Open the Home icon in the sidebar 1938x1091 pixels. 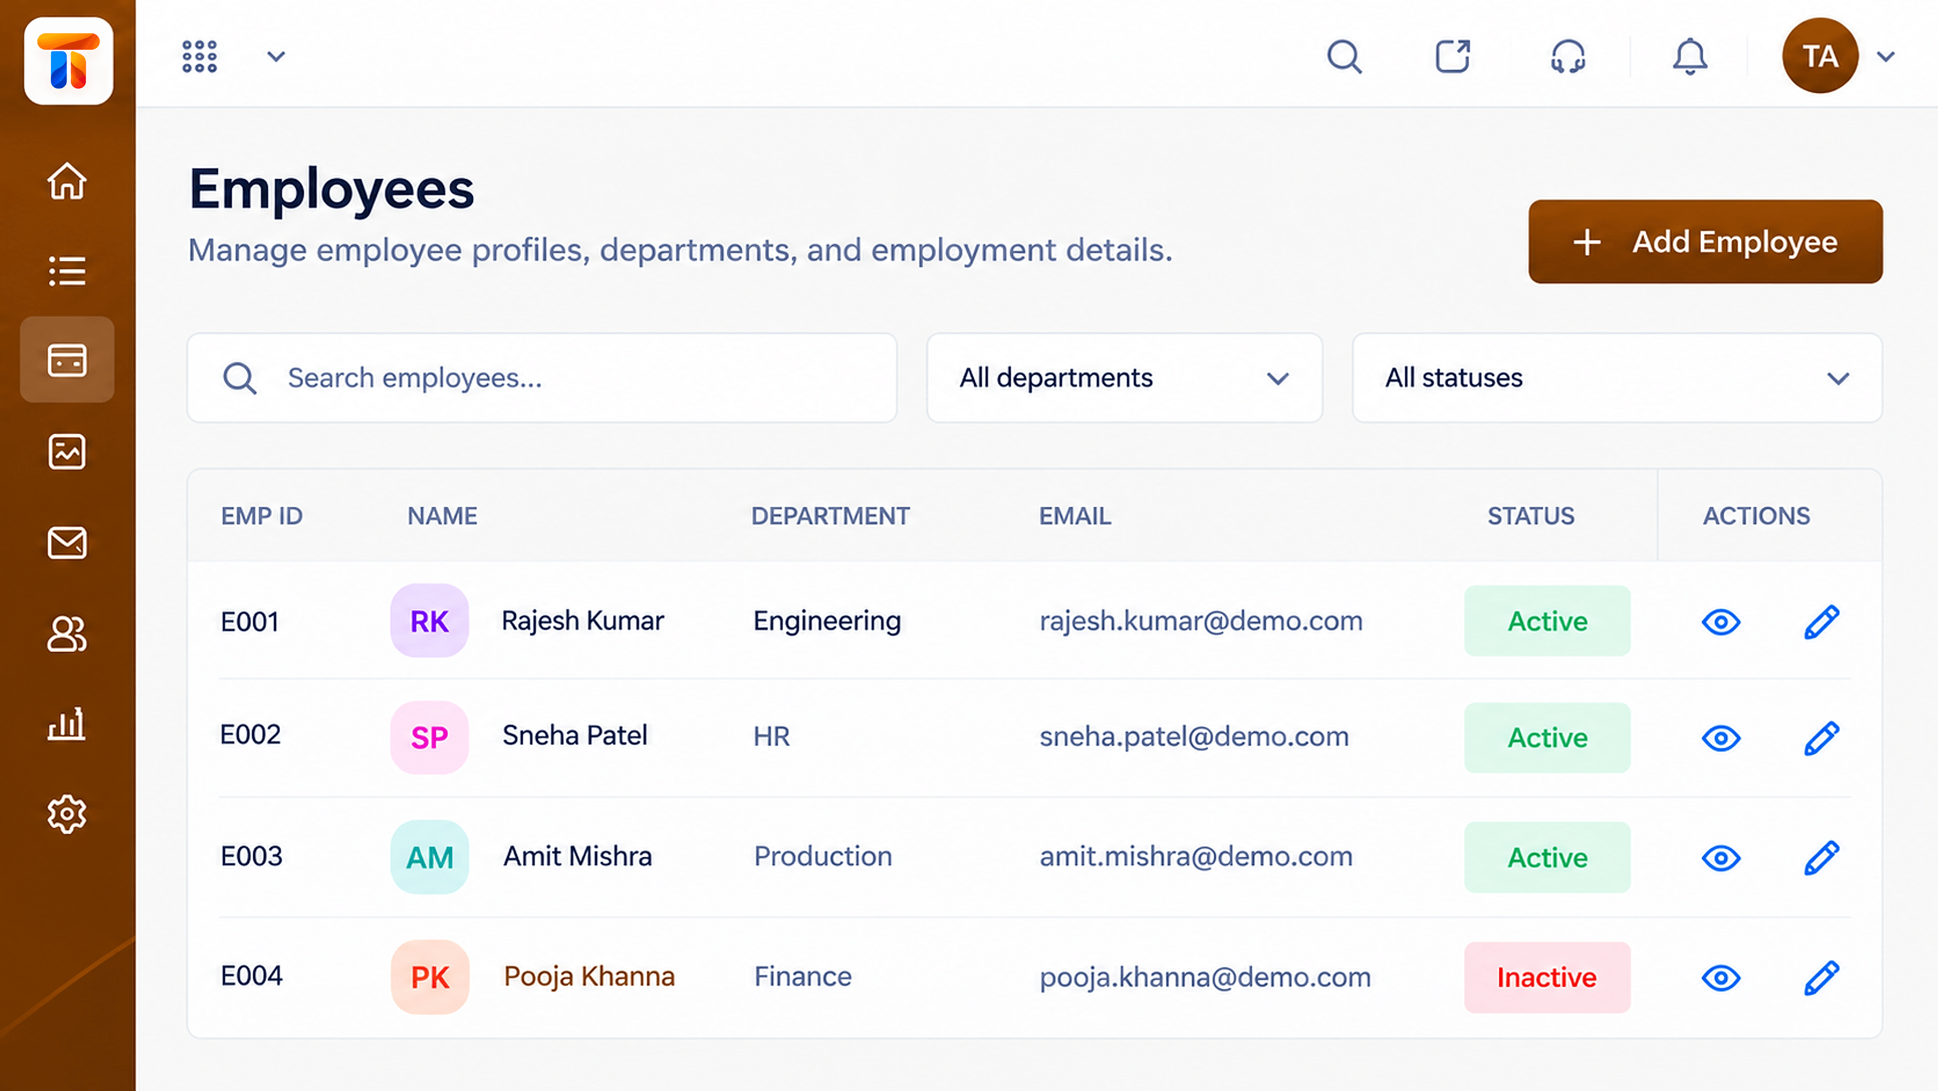coord(67,181)
